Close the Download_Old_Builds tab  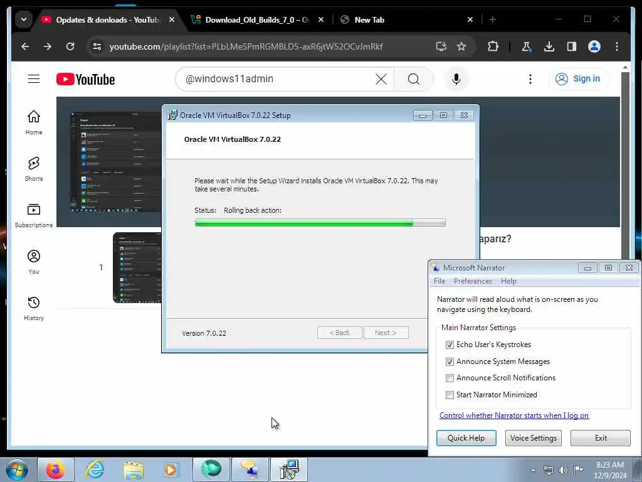[x=321, y=19]
